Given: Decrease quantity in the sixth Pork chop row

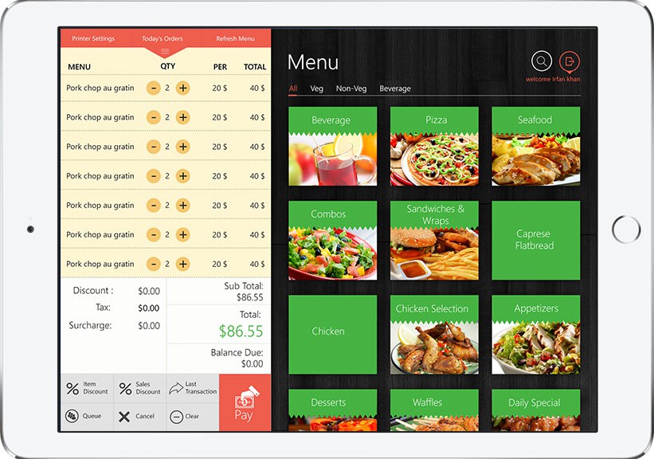Looking at the screenshot, I should (154, 234).
